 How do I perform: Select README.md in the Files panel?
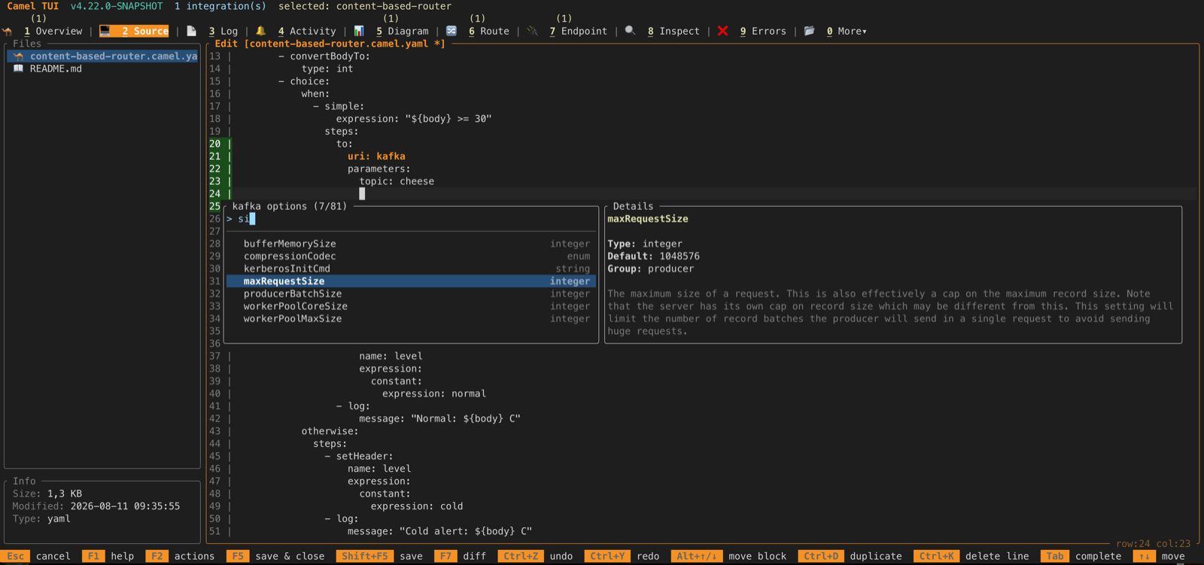point(56,69)
